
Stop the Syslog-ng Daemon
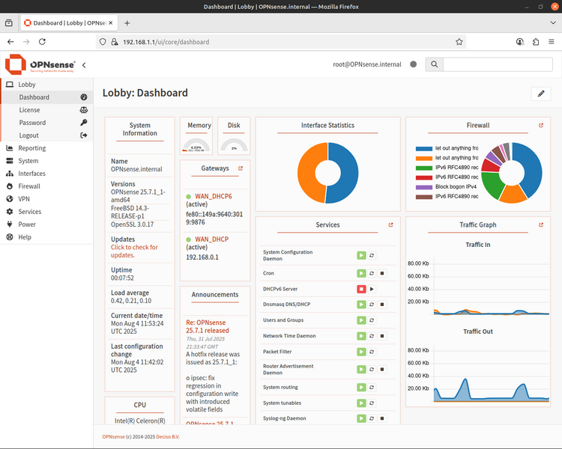coord(382,418)
